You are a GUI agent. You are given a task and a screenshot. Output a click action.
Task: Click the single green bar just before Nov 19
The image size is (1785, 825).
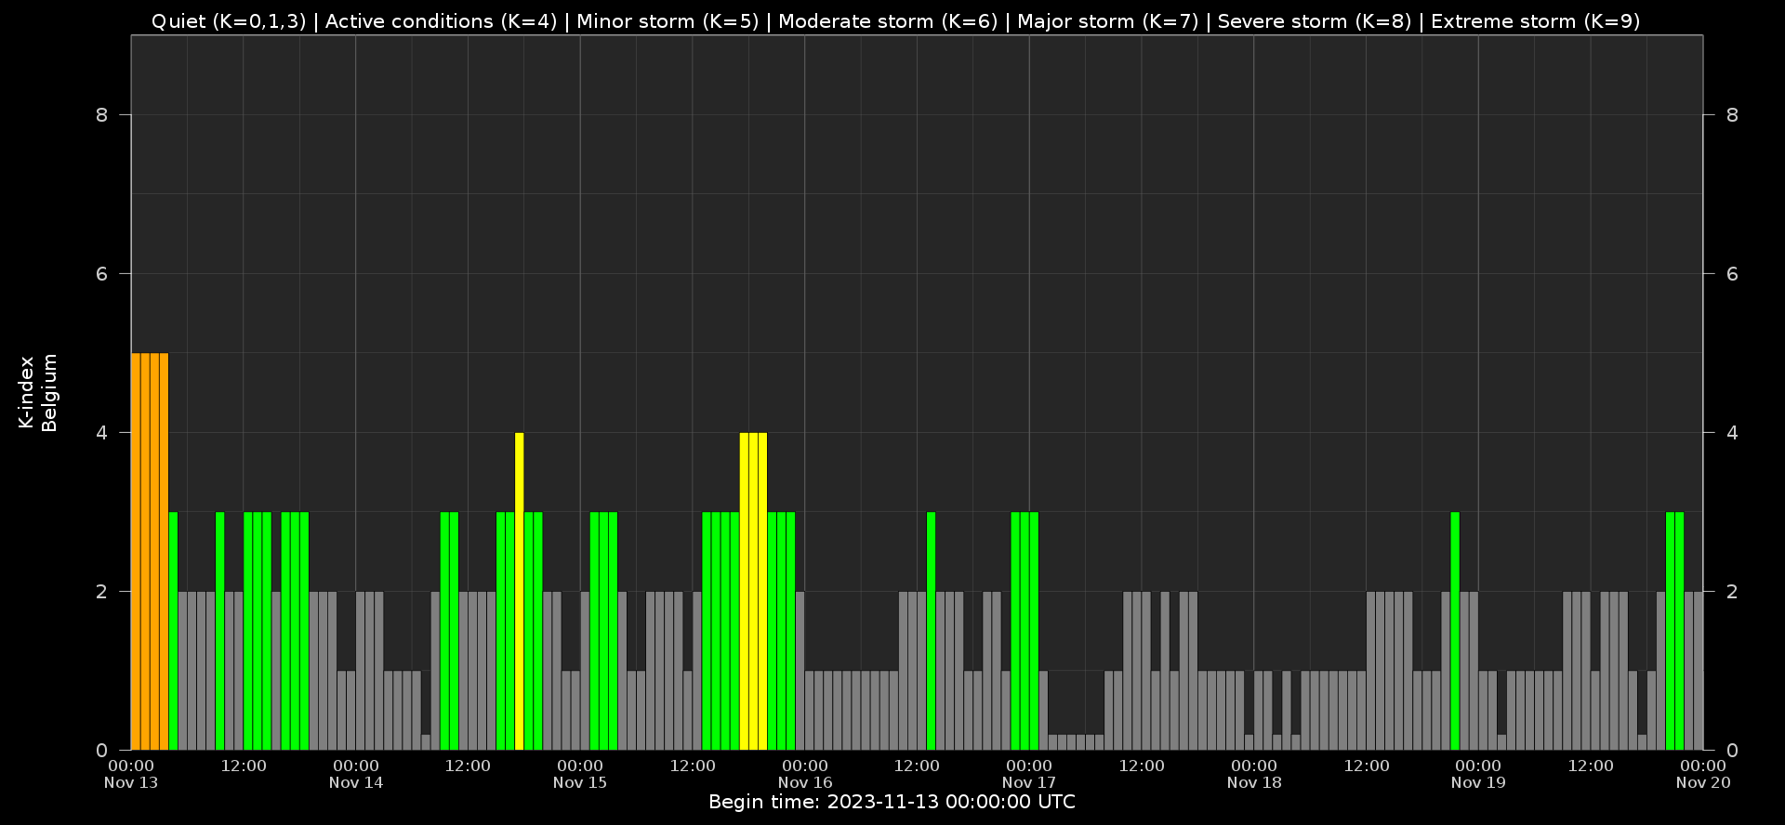click(1455, 631)
